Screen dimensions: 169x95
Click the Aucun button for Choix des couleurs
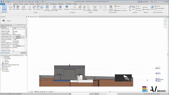click(x=18, y=46)
